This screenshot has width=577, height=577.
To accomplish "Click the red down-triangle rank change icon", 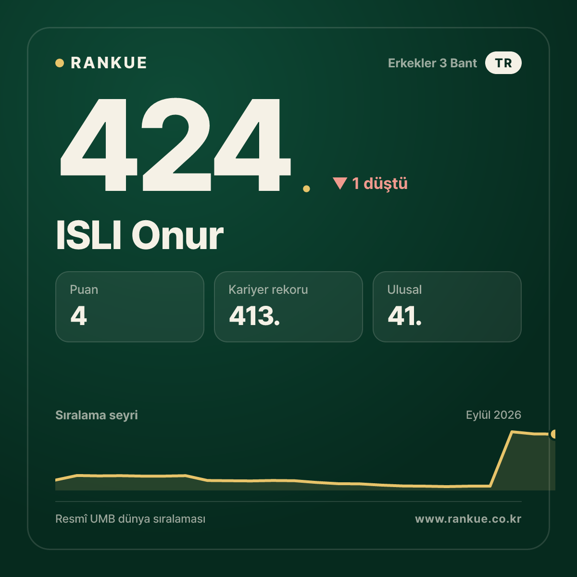I will (340, 183).
